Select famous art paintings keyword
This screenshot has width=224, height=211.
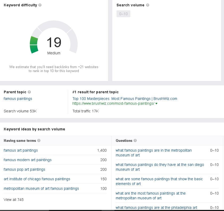pyautogui.click(x=21, y=150)
